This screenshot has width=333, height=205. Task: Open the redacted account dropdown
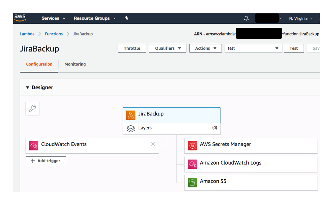coord(268,18)
